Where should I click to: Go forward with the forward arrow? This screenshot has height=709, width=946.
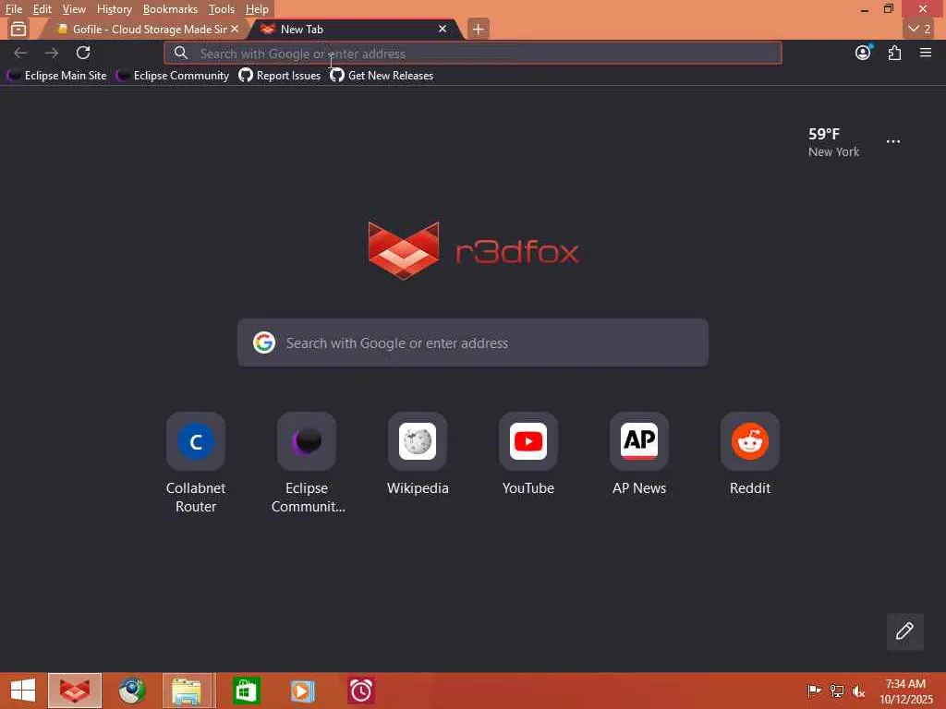pos(52,53)
